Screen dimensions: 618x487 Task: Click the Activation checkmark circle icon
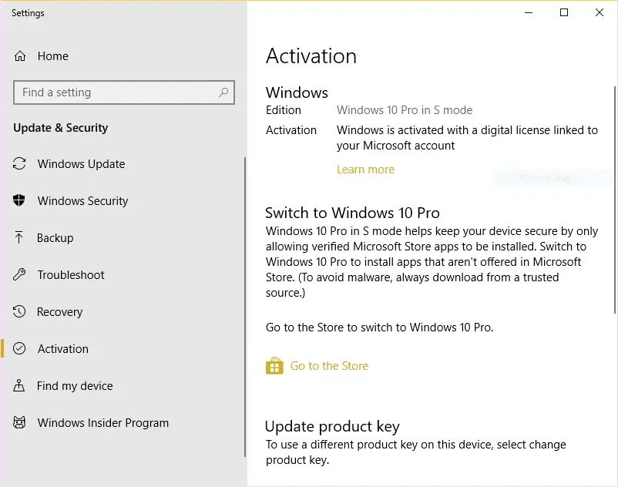click(19, 349)
